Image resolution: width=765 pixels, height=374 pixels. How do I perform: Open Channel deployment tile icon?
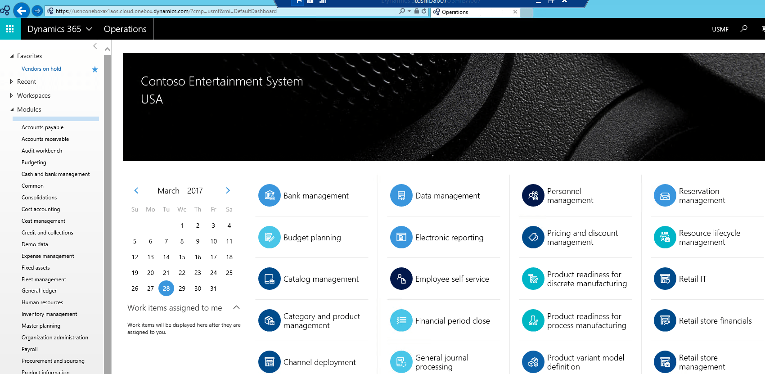point(270,362)
